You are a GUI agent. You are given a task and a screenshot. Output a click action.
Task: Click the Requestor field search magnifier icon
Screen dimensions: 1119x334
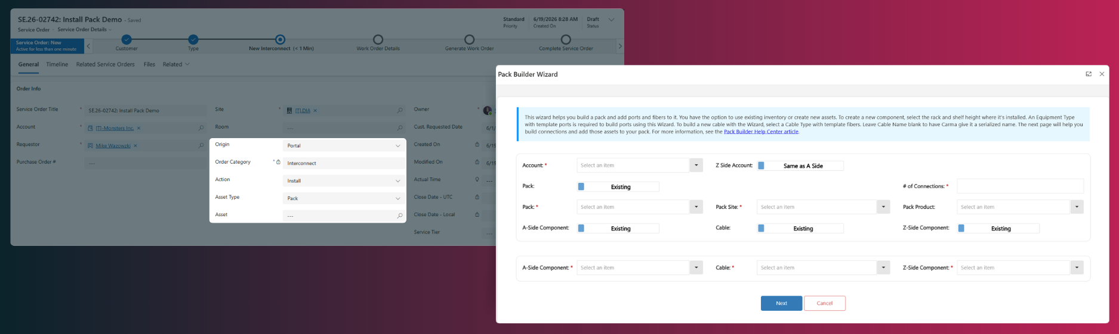click(x=201, y=145)
